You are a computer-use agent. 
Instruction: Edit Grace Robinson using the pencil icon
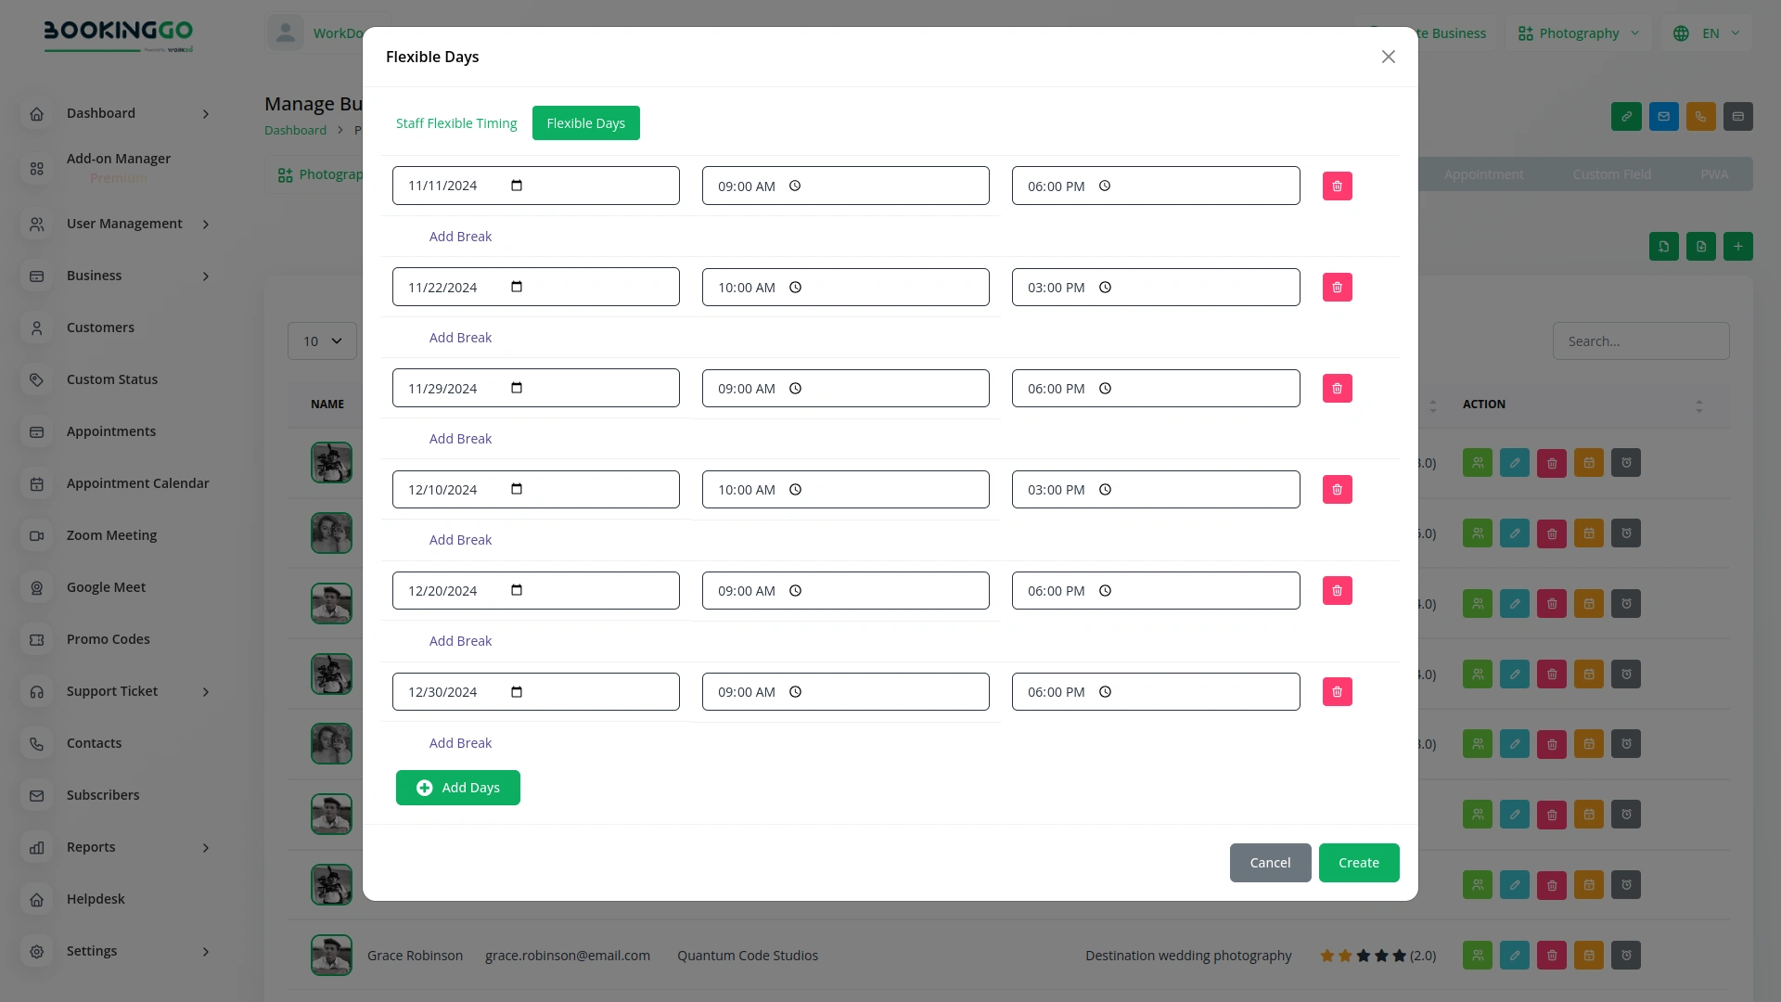click(1514, 955)
